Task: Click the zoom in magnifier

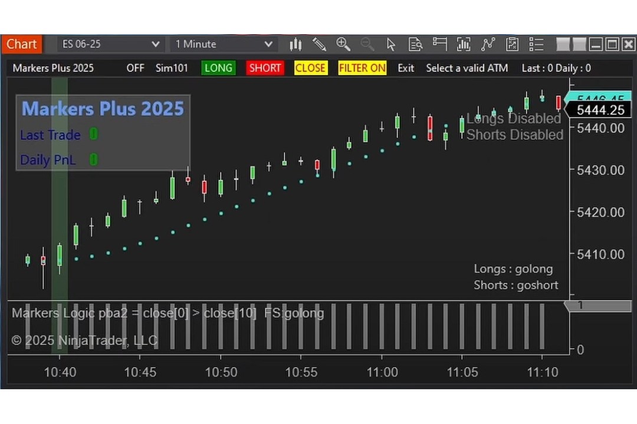Action: click(343, 44)
